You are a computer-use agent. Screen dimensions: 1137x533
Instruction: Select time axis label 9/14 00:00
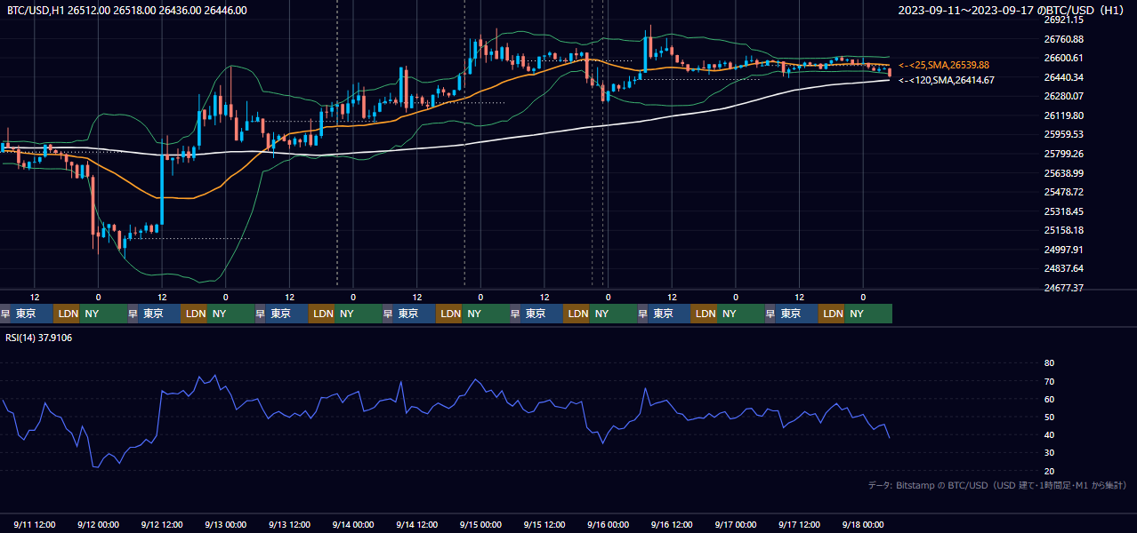pyautogui.click(x=353, y=524)
